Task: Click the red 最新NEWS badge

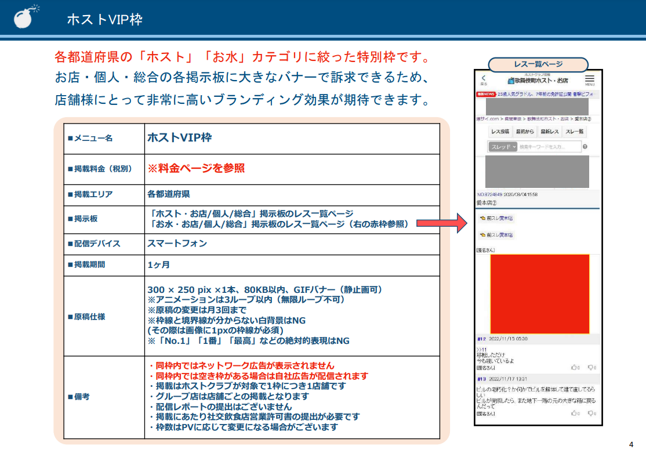Action: (486, 95)
